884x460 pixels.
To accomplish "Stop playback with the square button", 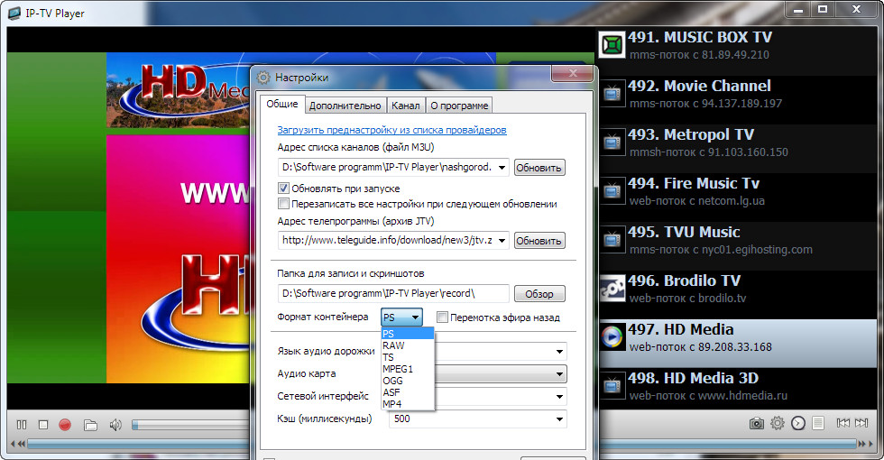I will tap(43, 425).
